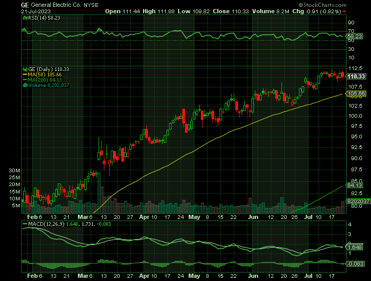Click the Low 109.82 value
The image size is (371, 281).
[193, 11]
